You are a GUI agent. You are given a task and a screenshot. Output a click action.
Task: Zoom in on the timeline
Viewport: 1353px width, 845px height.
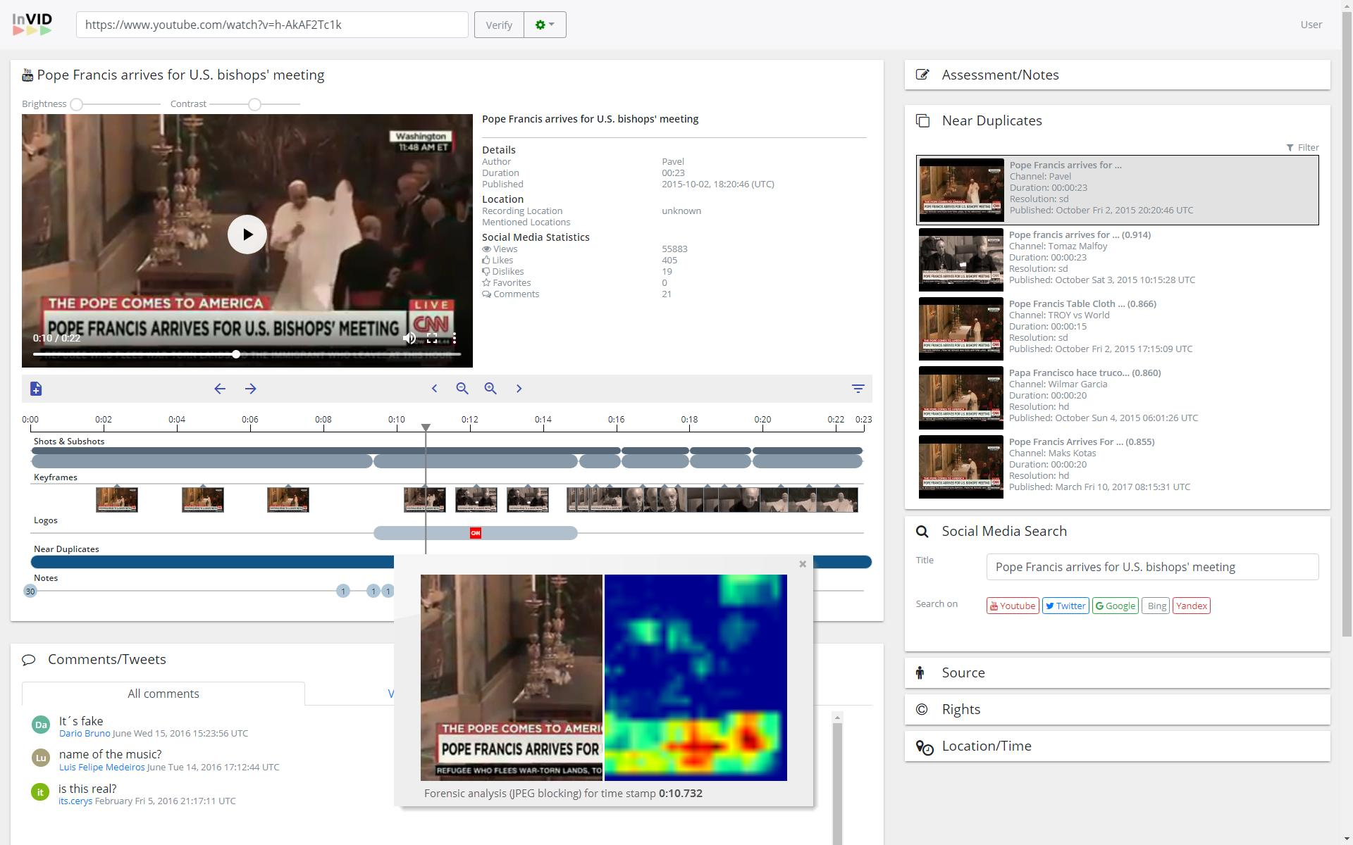(x=490, y=389)
